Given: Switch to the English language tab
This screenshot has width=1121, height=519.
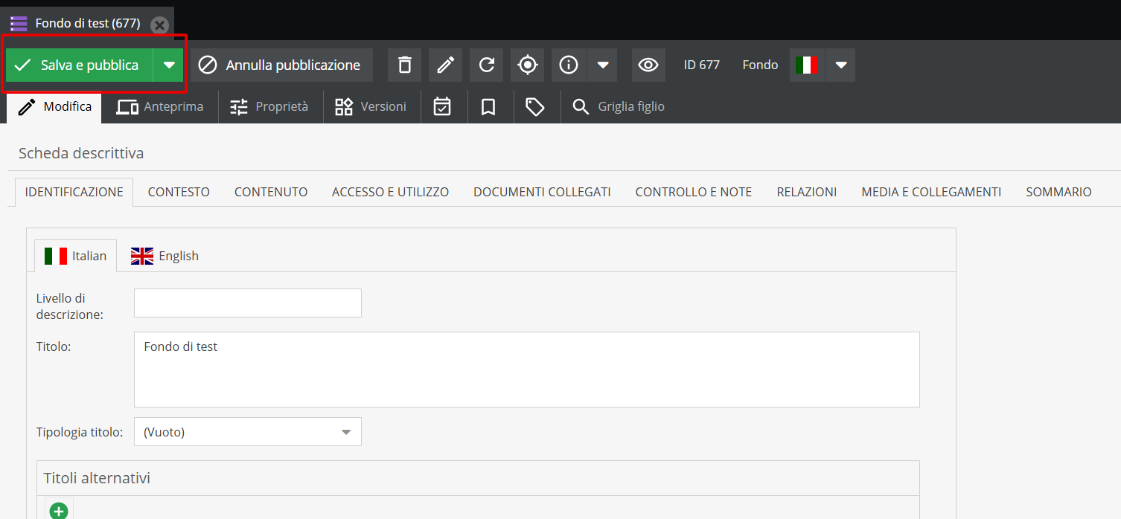Looking at the screenshot, I should click(x=165, y=256).
